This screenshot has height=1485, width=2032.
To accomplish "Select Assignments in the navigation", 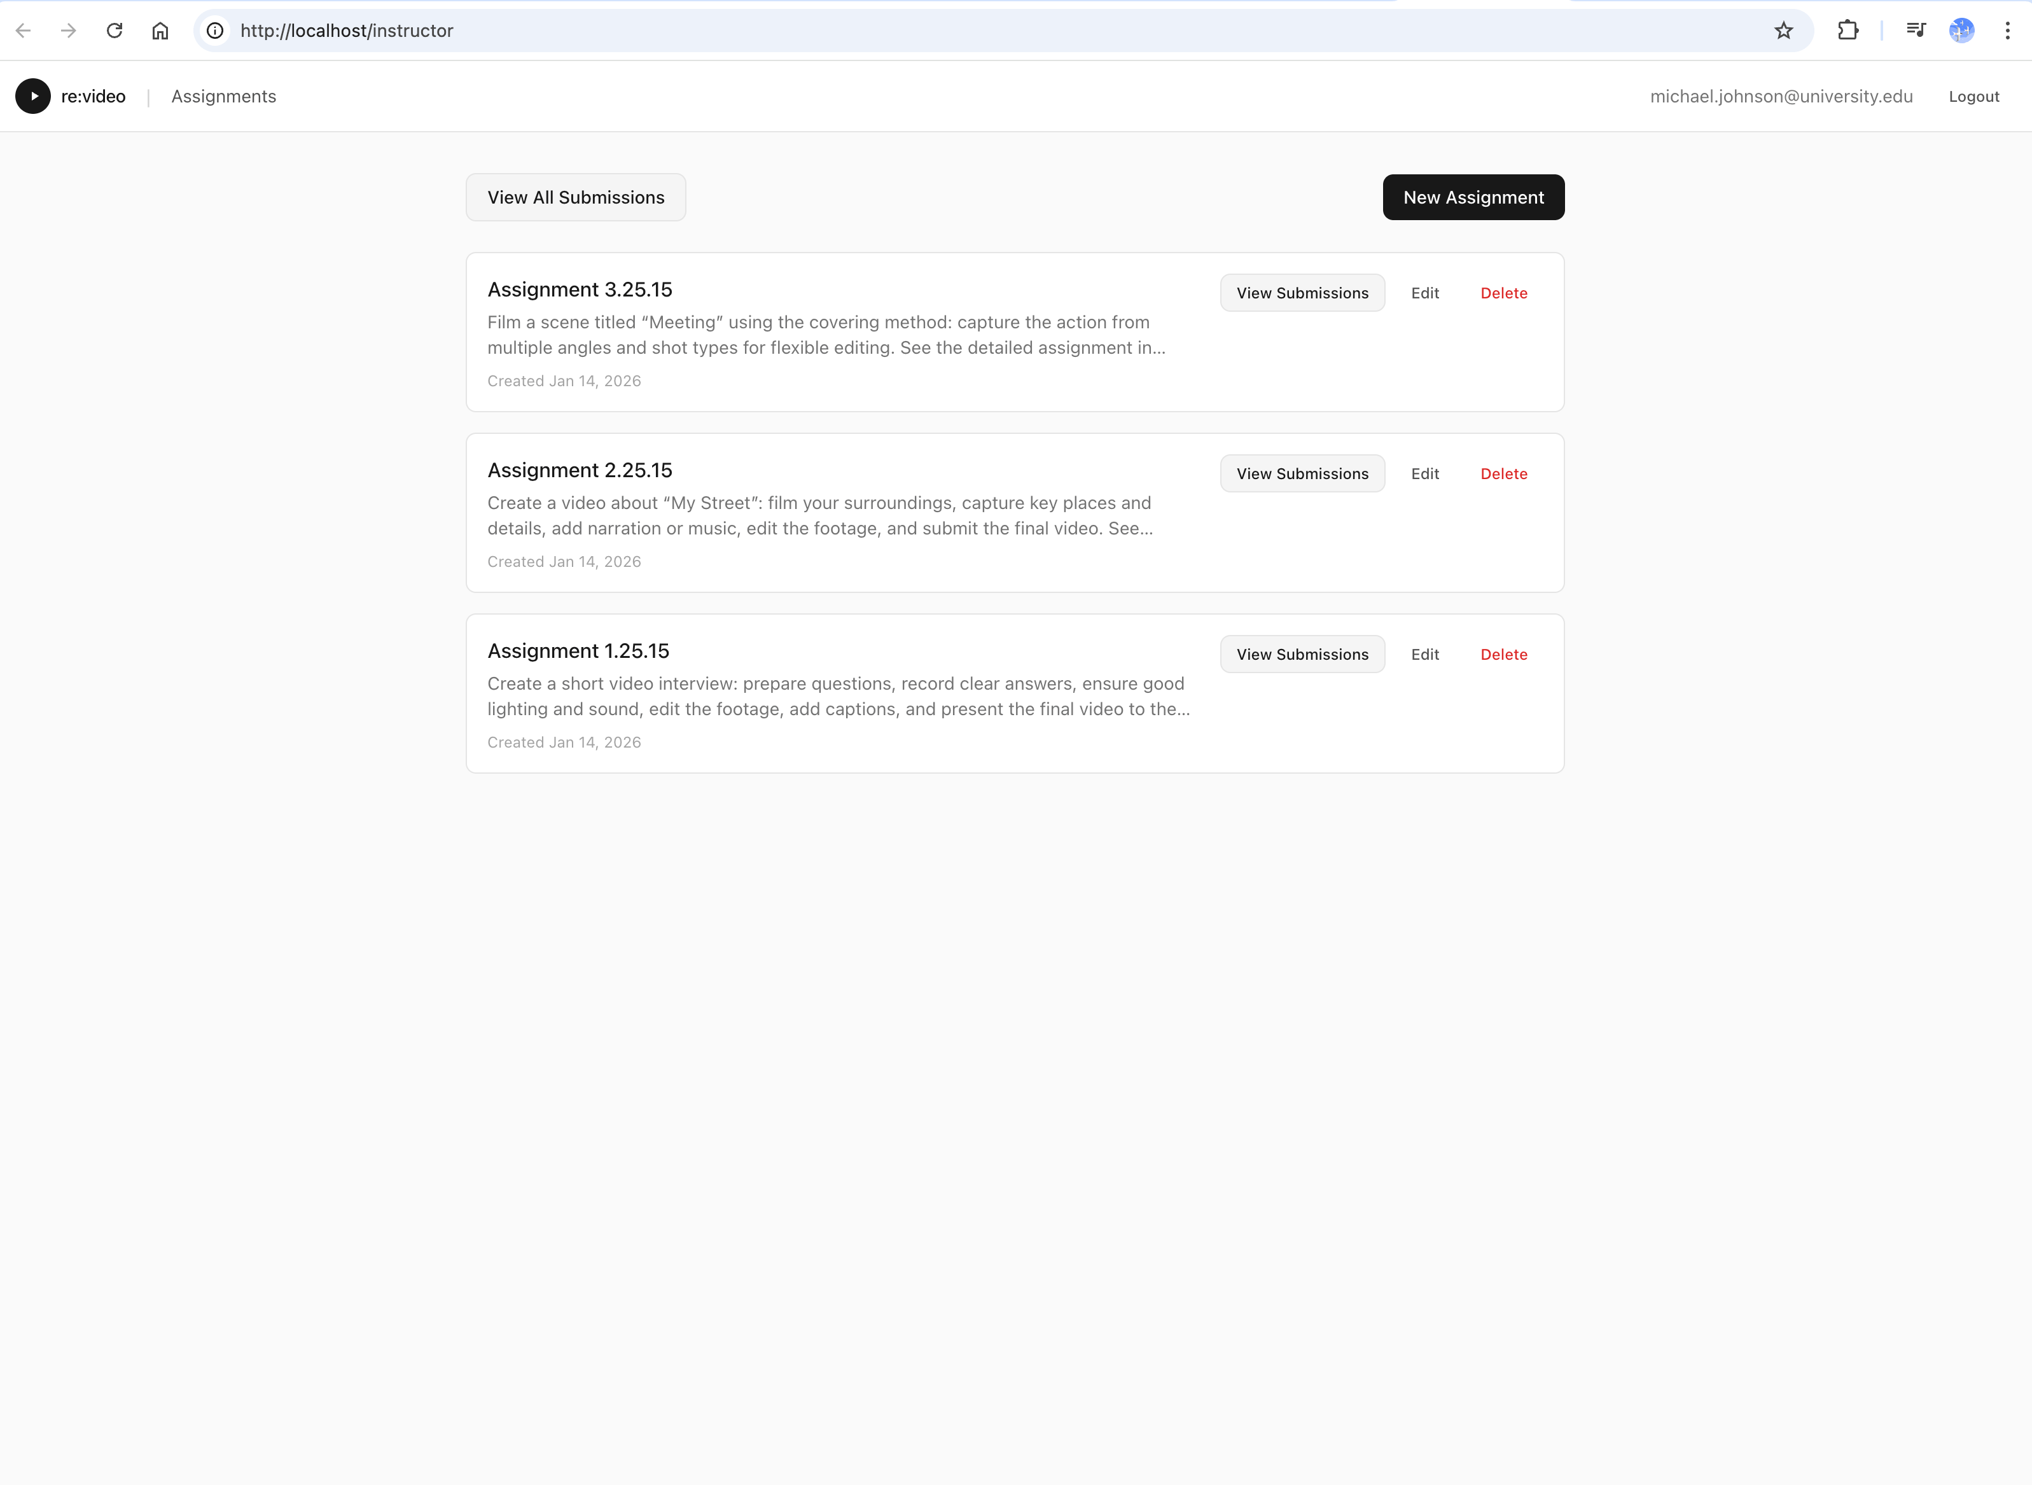I will [x=223, y=96].
